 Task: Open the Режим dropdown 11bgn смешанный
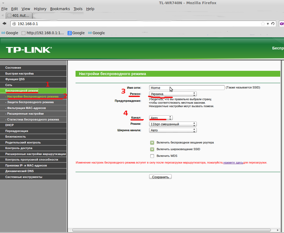(173, 124)
